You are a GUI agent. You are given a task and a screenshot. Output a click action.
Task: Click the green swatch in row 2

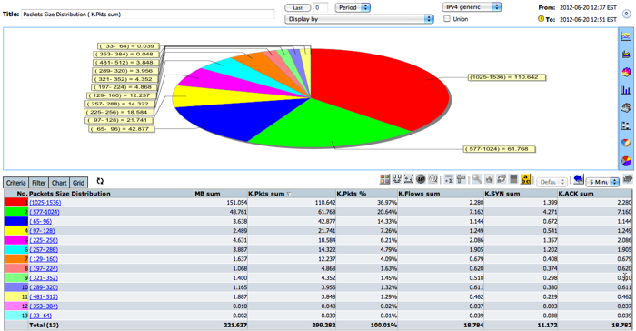pos(15,212)
